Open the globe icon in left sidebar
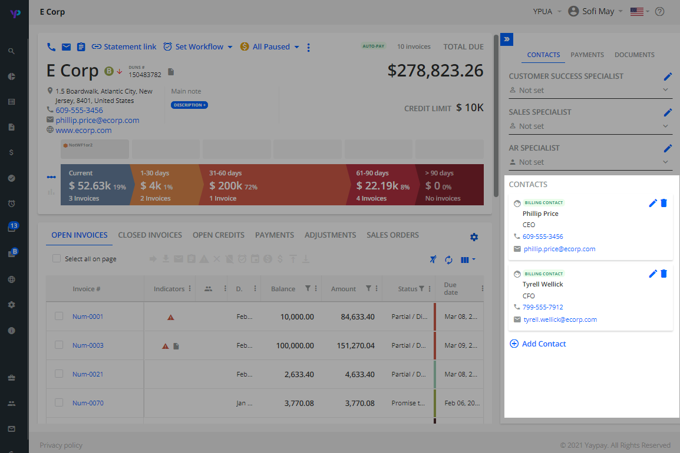 12,279
